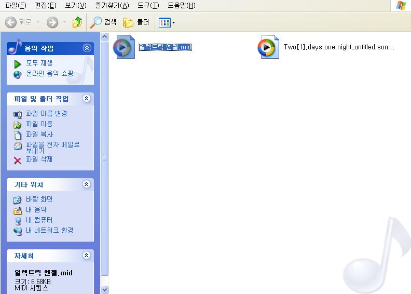Collapse the 음악 작업 panel
This screenshot has width=411, height=294.
click(87, 48)
